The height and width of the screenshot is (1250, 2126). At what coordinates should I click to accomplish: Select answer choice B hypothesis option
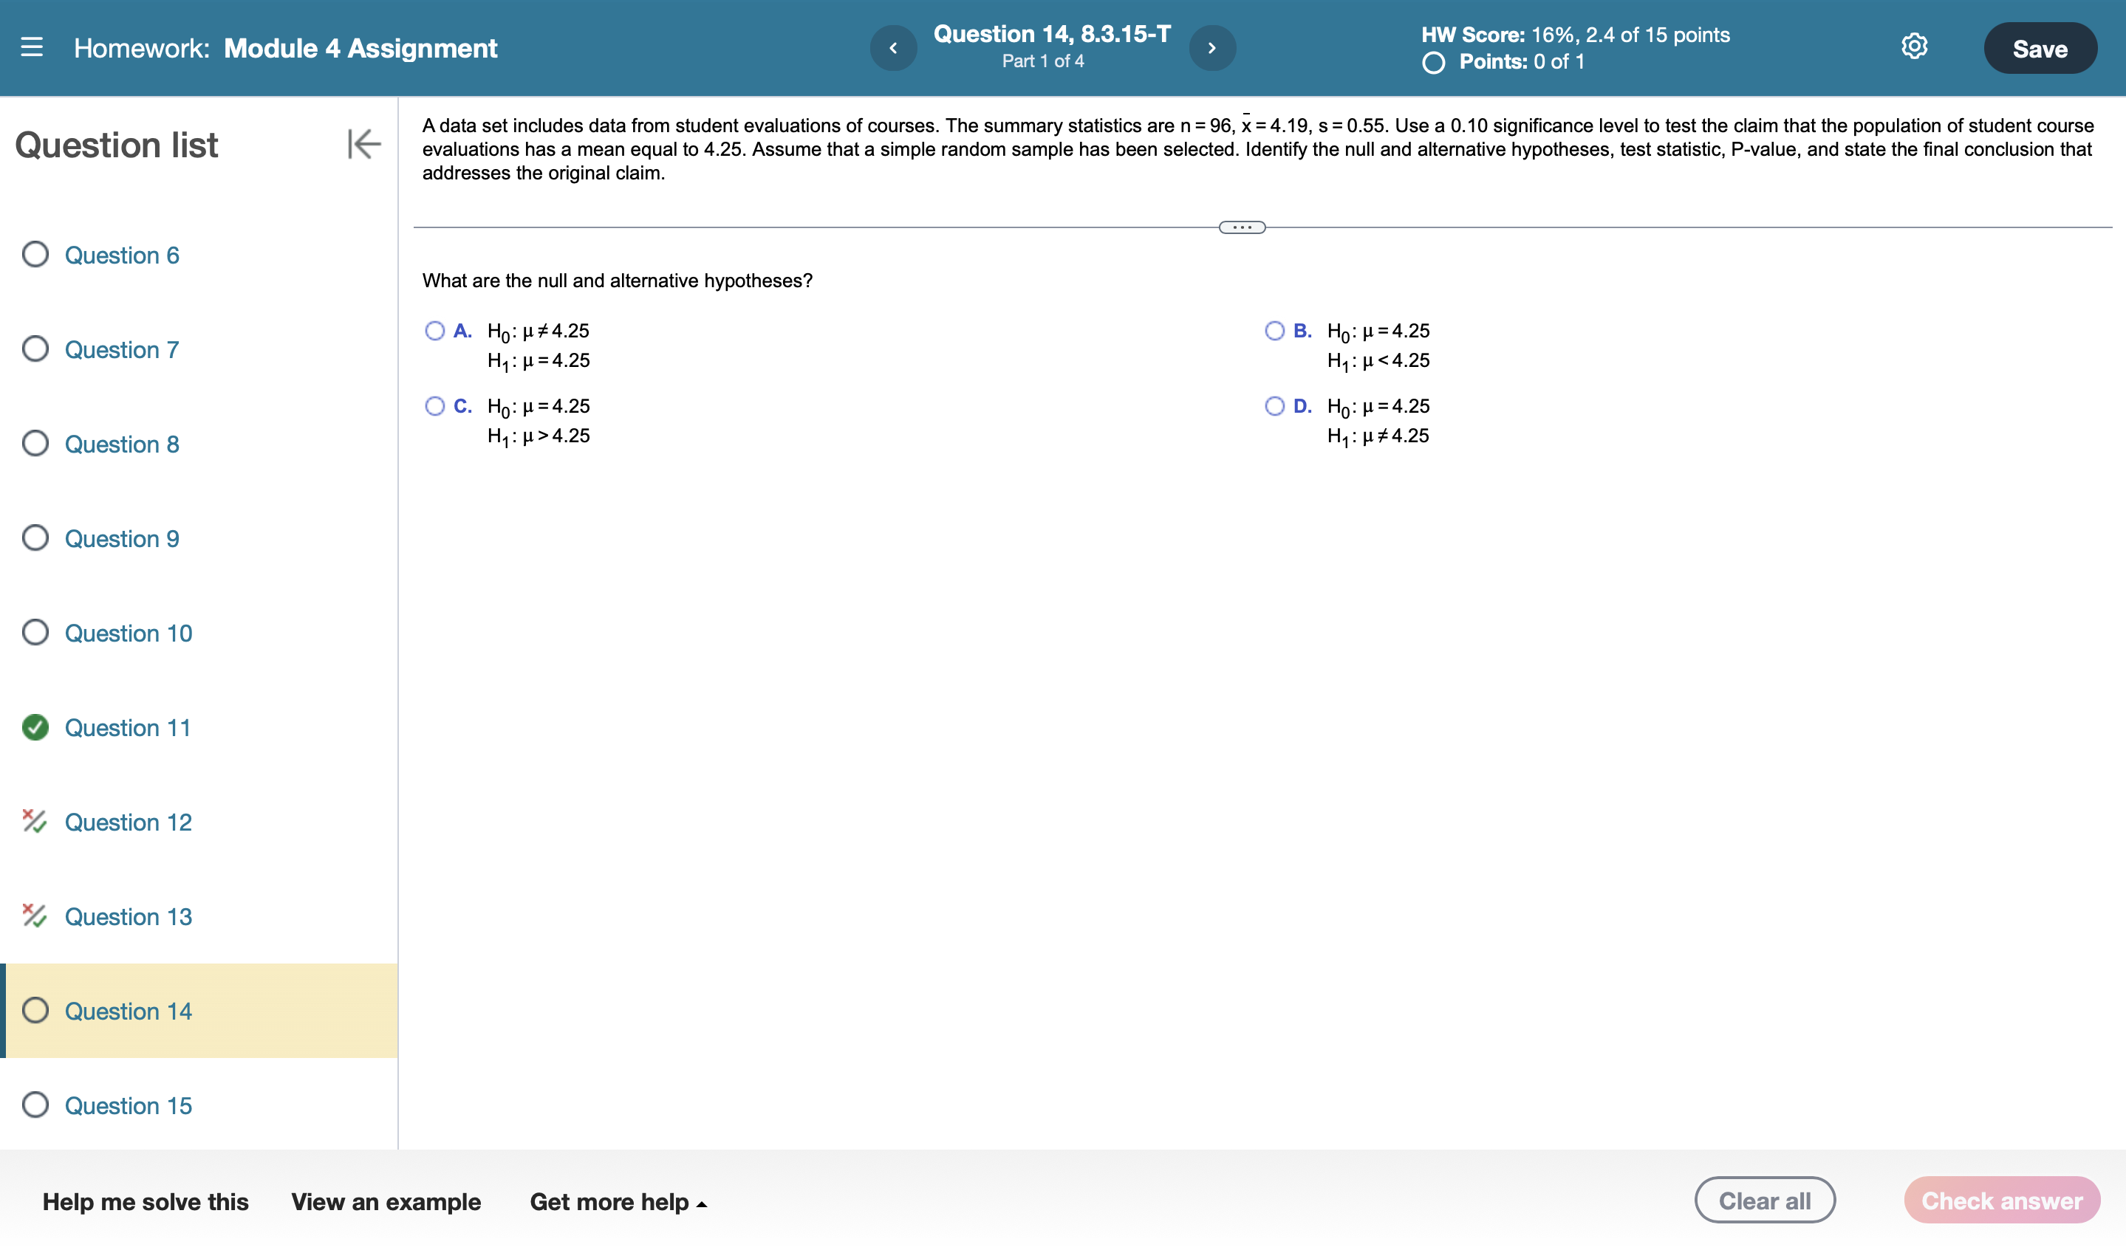[x=1274, y=330]
